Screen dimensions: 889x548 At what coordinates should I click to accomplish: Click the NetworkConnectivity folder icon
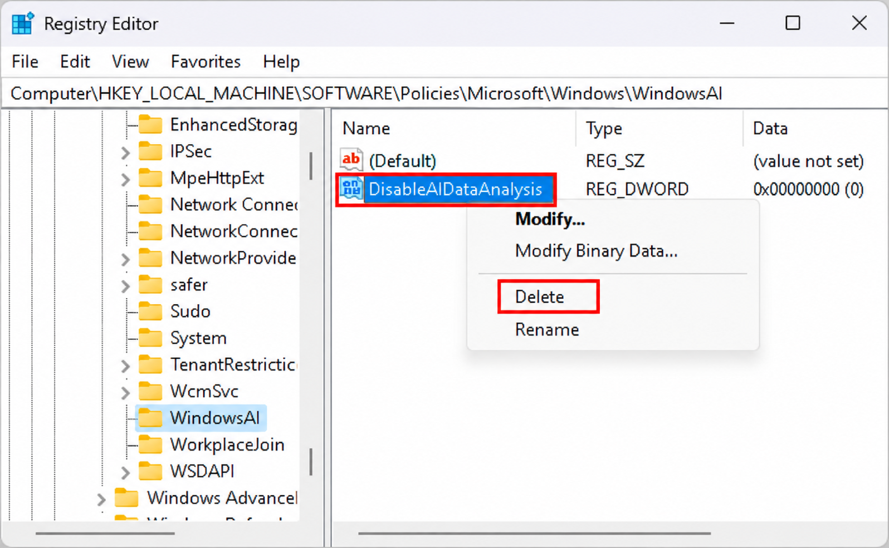[150, 231]
